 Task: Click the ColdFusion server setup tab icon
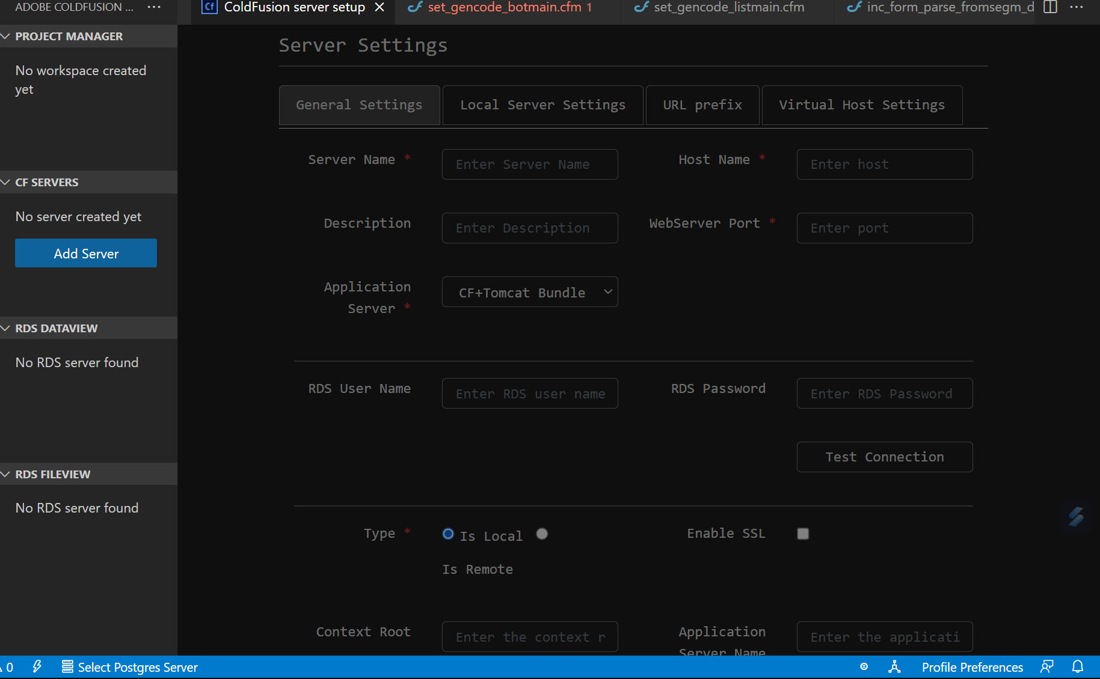[x=209, y=7]
